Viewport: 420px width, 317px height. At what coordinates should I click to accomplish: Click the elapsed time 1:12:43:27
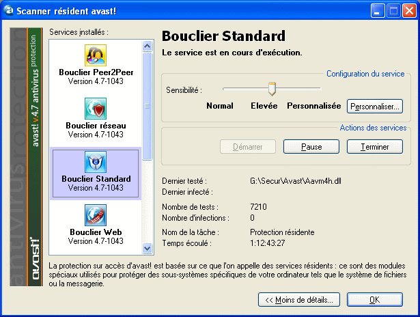click(267, 243)
